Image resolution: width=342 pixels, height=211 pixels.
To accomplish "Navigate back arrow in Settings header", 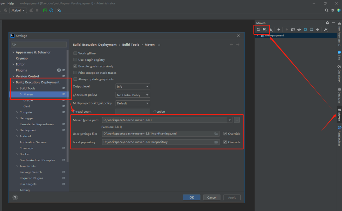I will pyautogui.click(x=231, y=45).
